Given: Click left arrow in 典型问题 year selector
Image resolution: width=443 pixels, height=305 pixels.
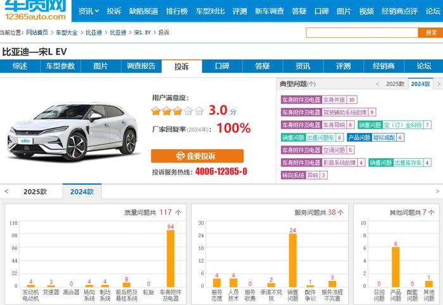Looking at the screenshot, I should (377, 84).
